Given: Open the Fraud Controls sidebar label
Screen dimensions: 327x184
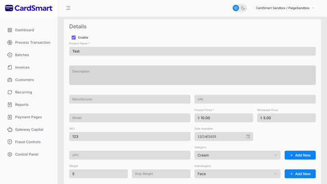Looking at the screenshot, I should (28, 142).
